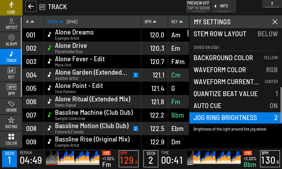Screen dimensions: 282x169
Task: Change WAVEFORM COLOR setting
Action: [x=235, y=70]
